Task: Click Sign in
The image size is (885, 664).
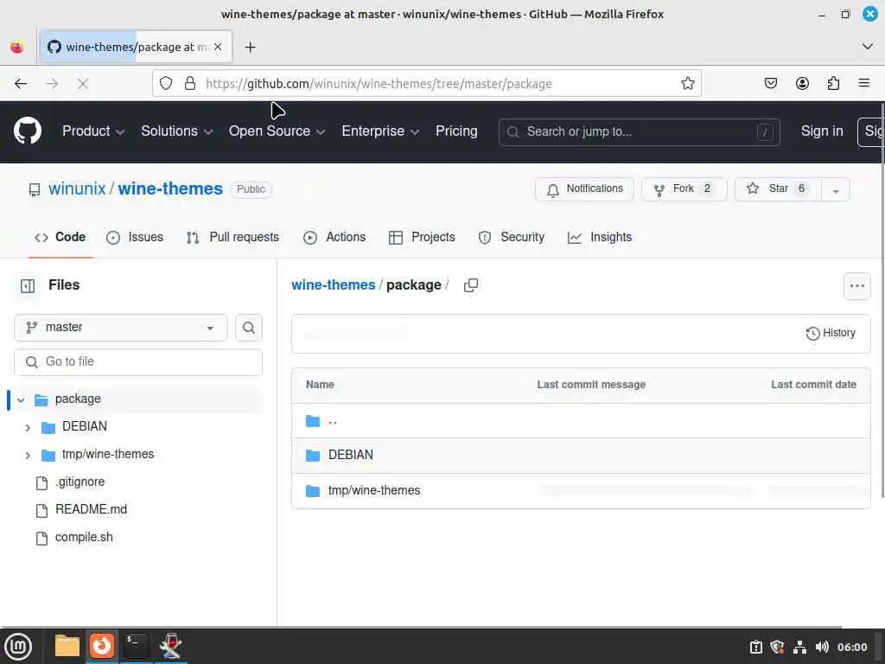Action: point(822,131)
